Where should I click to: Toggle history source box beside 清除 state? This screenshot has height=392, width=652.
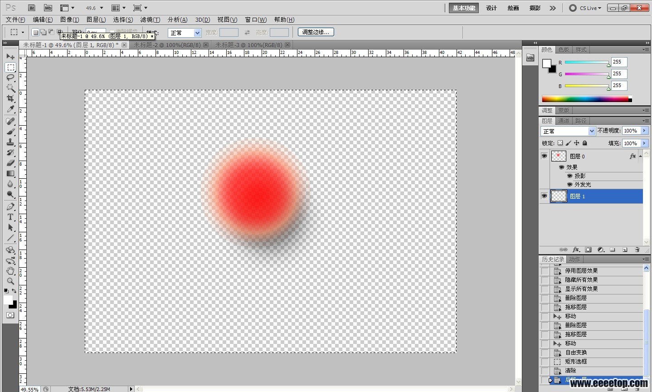point(545,371)
